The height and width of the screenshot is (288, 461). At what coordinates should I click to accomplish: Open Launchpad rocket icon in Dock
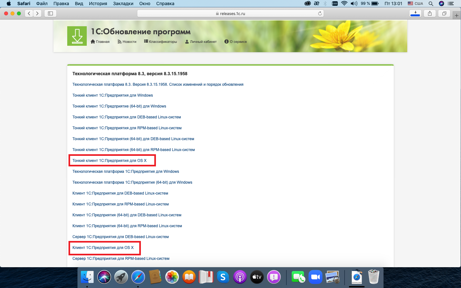(x=121, y=277)
